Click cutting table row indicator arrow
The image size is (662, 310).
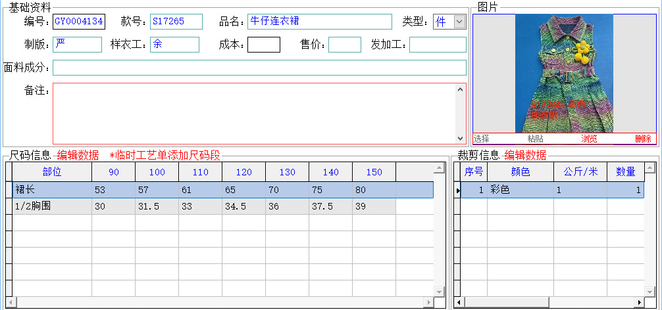pyautogui.click(x=457, y=190)
